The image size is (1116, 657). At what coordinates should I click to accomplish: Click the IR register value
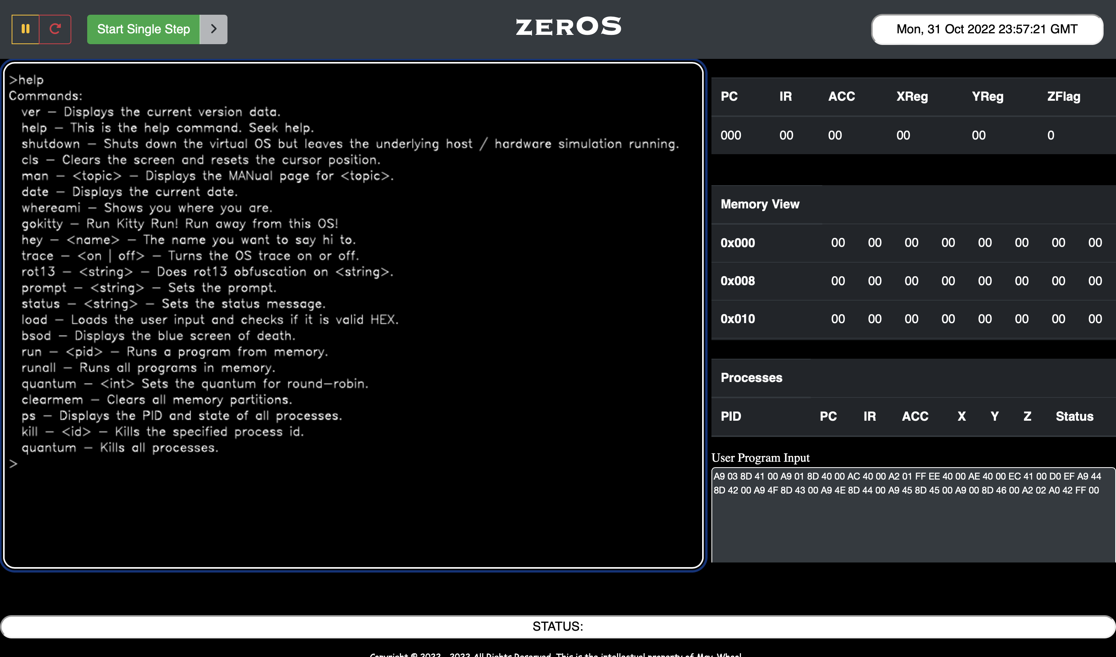coord(786,135)
